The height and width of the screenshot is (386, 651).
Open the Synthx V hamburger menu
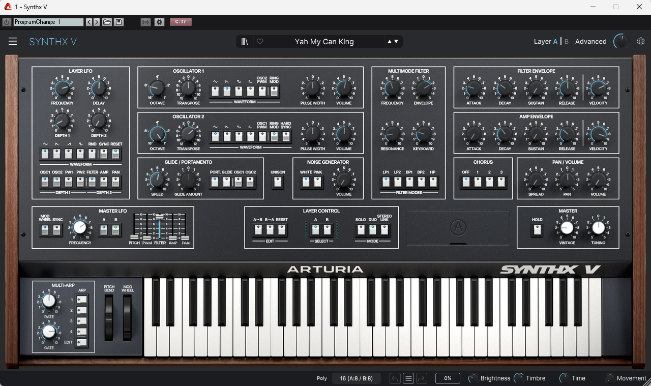13,42
